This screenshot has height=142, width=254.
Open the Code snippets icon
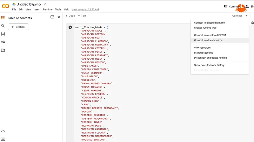(x=3, y=131)
